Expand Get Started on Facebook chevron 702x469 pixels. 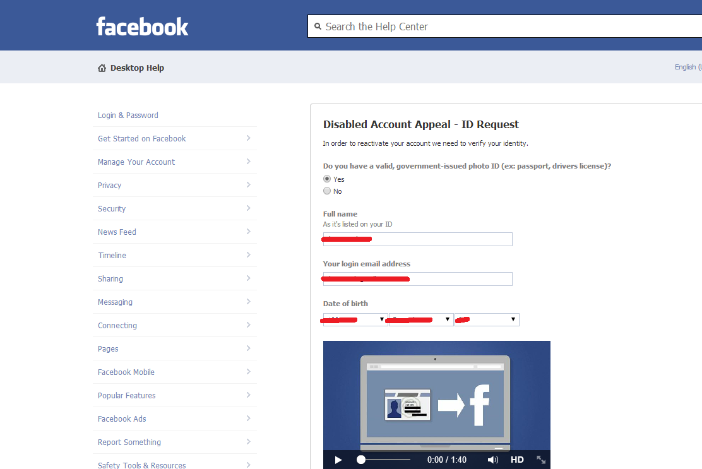click(249, 138)
